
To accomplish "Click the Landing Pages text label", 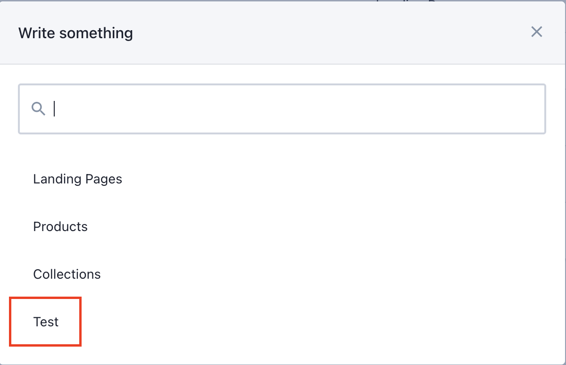I will click(78, 179).
